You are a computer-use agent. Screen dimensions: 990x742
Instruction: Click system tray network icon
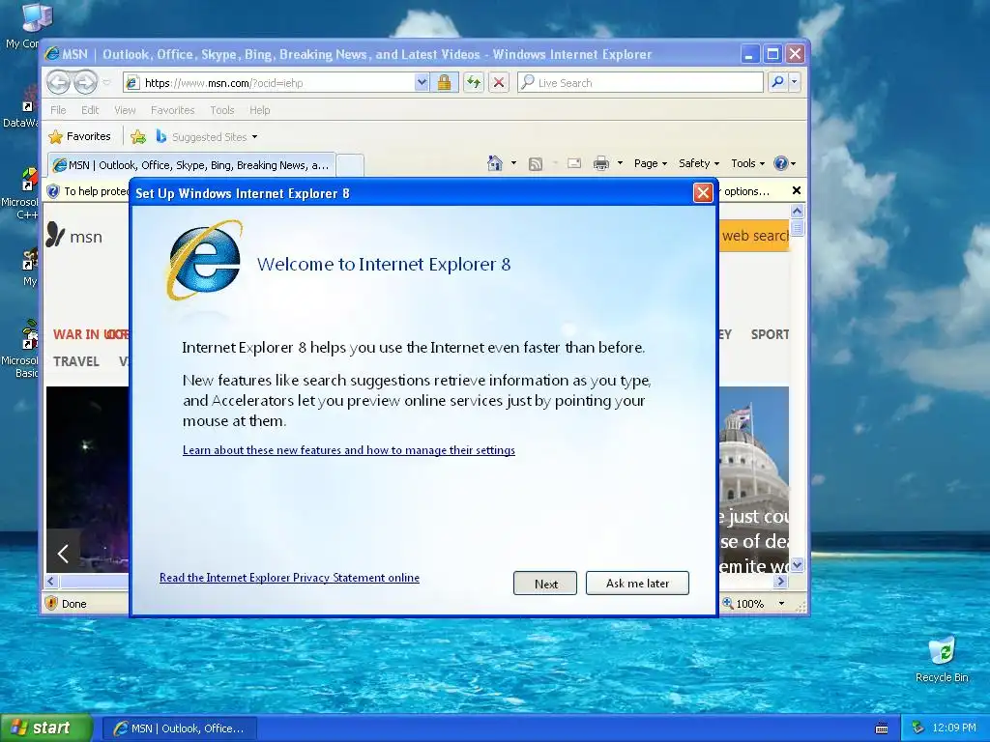click(x=918, y=728)
